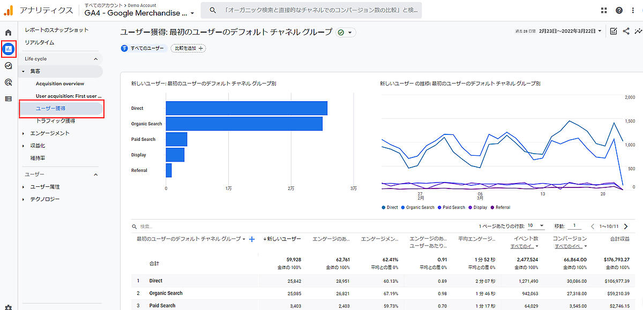Open the Advertising icon in left rail
Image resolution: width=643 pixels, height=310 pixels.
[8, 82]
